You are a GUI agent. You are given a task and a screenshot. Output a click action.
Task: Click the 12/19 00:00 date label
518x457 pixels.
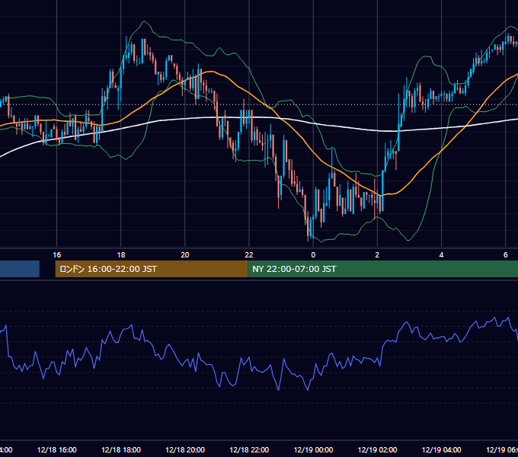pos(313,449)
